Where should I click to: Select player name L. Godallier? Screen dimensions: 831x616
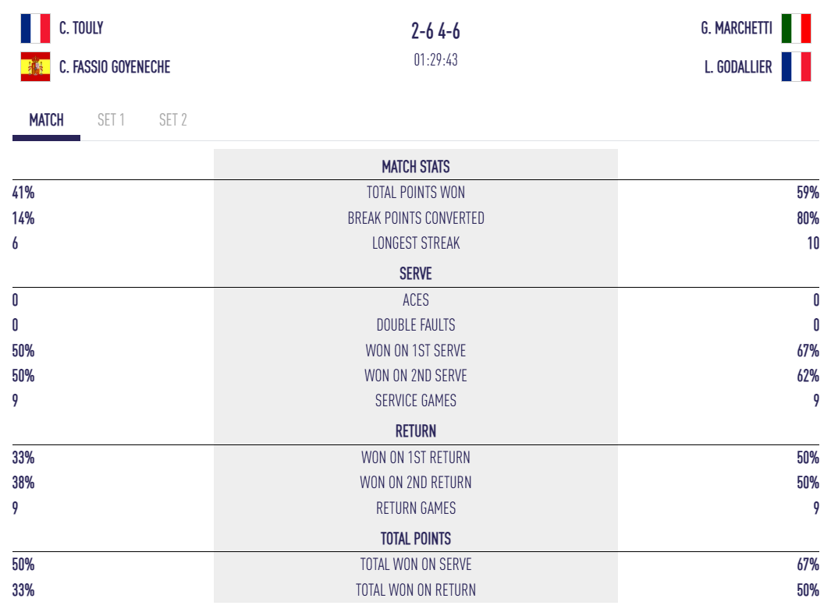click(738, 67)
